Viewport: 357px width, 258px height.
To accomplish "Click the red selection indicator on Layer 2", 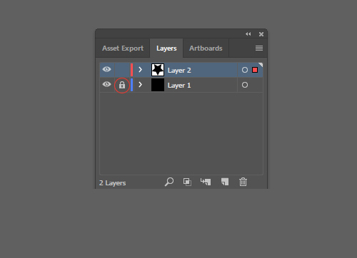I will pyautogui.click(x=255, y=70).
